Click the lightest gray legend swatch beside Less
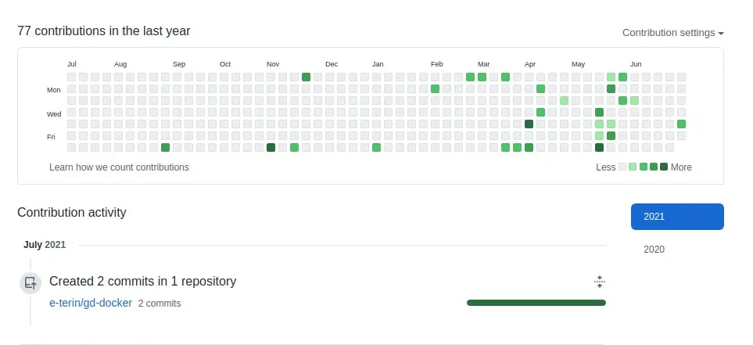This screenshot has width=753, height=345. 622,167
